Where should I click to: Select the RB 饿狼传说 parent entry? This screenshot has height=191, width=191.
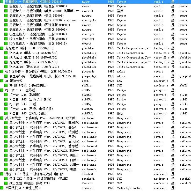(14, 81)
